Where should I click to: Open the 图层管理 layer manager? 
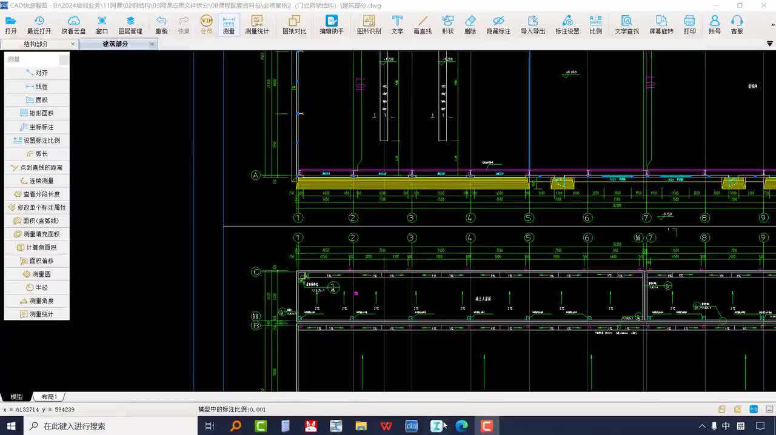click(130, 25)
